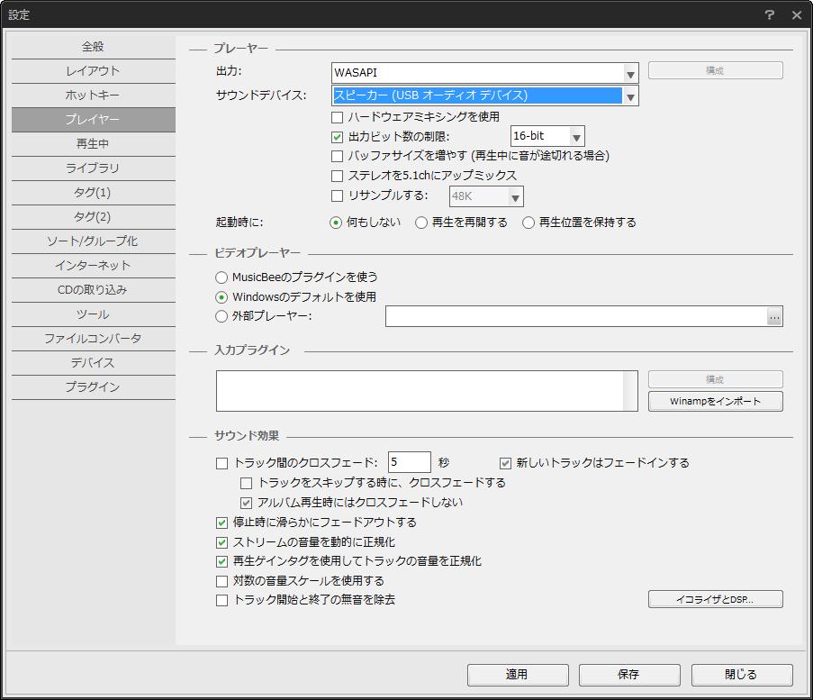This screenshot has height=700, width=813.
Task: Switch to タグ(2) tab
Action: point(94,217)
